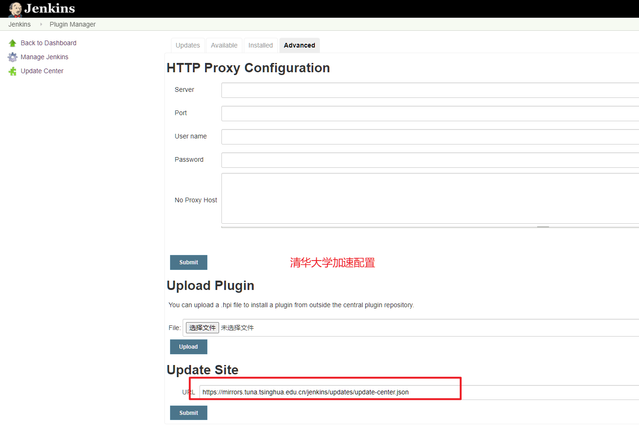Click the Password field label
639x434 pixels.
click(x=189, y=159)
